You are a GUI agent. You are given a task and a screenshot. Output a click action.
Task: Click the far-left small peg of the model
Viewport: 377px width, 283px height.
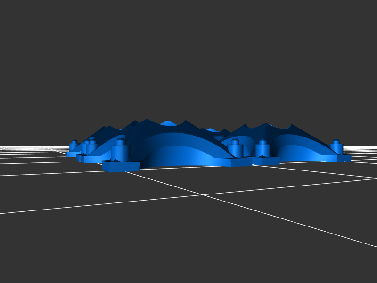point(74,146)
